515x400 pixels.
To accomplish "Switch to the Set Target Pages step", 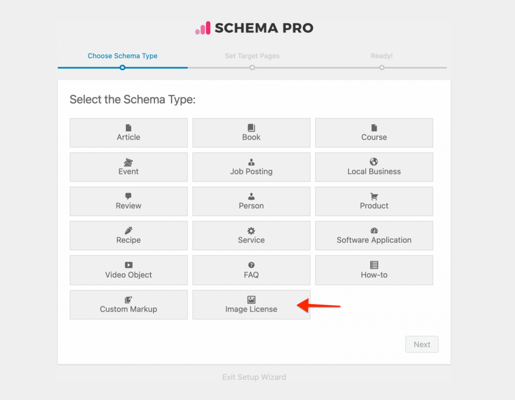I will 252,56.
